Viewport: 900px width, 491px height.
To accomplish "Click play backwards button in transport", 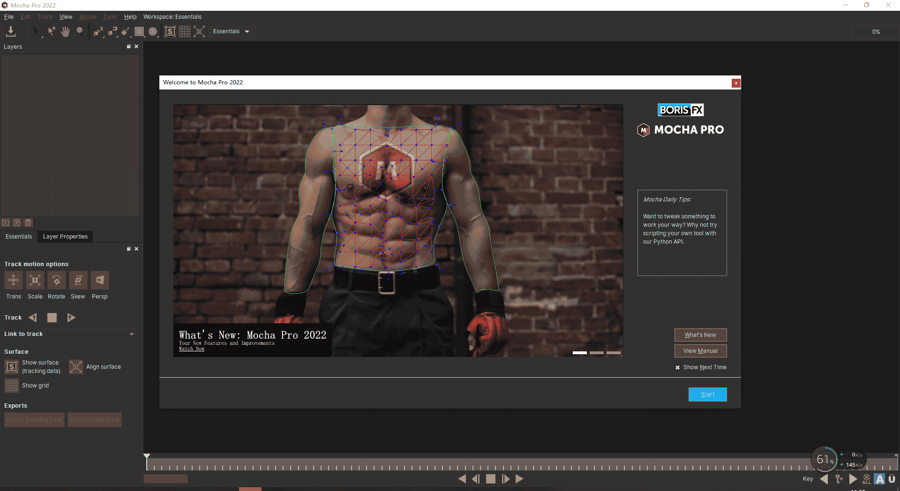I will tap(462, 479).
